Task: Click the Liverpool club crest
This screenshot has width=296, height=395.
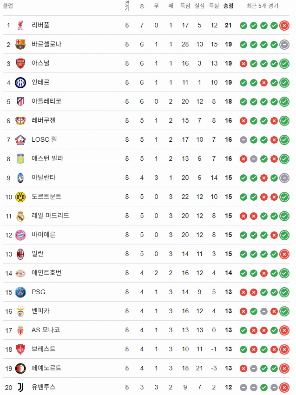Action: [x=20, y=25]
